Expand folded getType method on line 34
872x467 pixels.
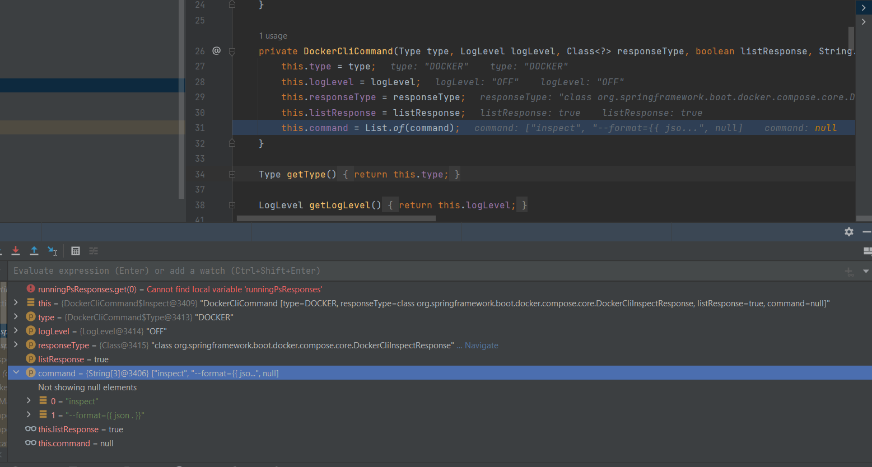coord(232,175)
